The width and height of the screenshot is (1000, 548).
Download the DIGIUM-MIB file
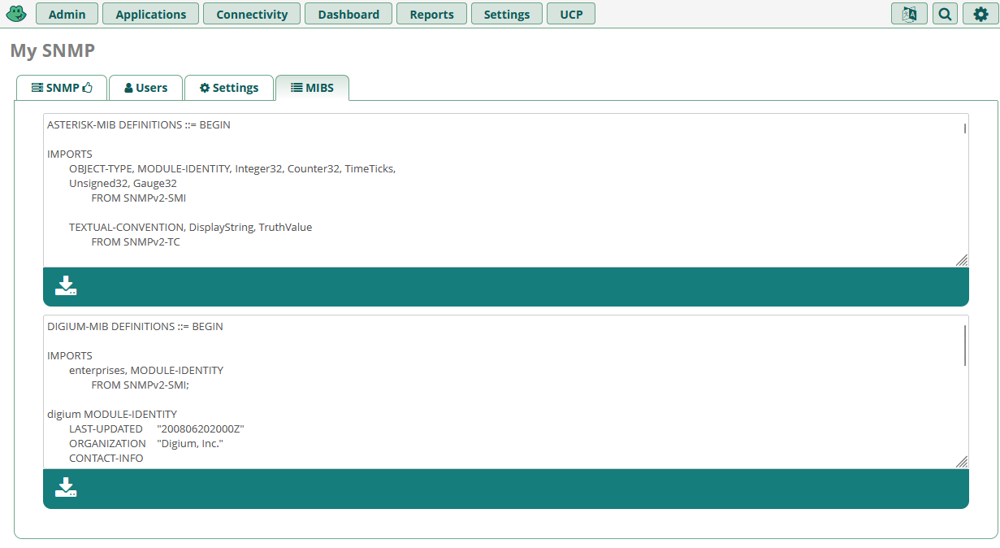pos(66,488)
